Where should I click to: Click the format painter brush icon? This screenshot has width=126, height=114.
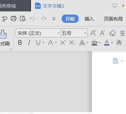pos(3,34)
